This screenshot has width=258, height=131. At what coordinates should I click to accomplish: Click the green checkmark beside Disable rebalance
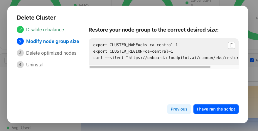tap(20, 30)
